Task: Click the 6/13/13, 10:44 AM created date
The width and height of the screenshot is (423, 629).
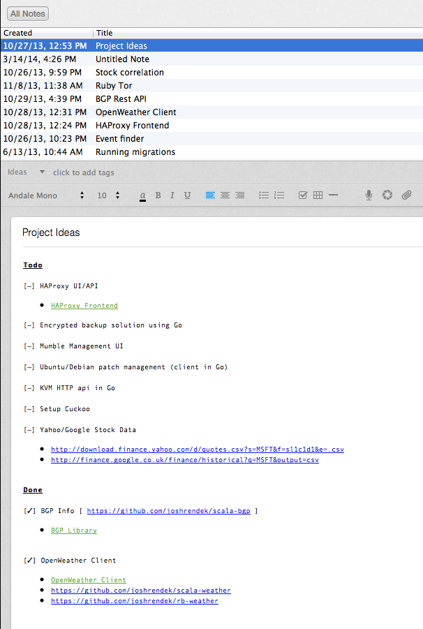Action: tap(43, 151)
